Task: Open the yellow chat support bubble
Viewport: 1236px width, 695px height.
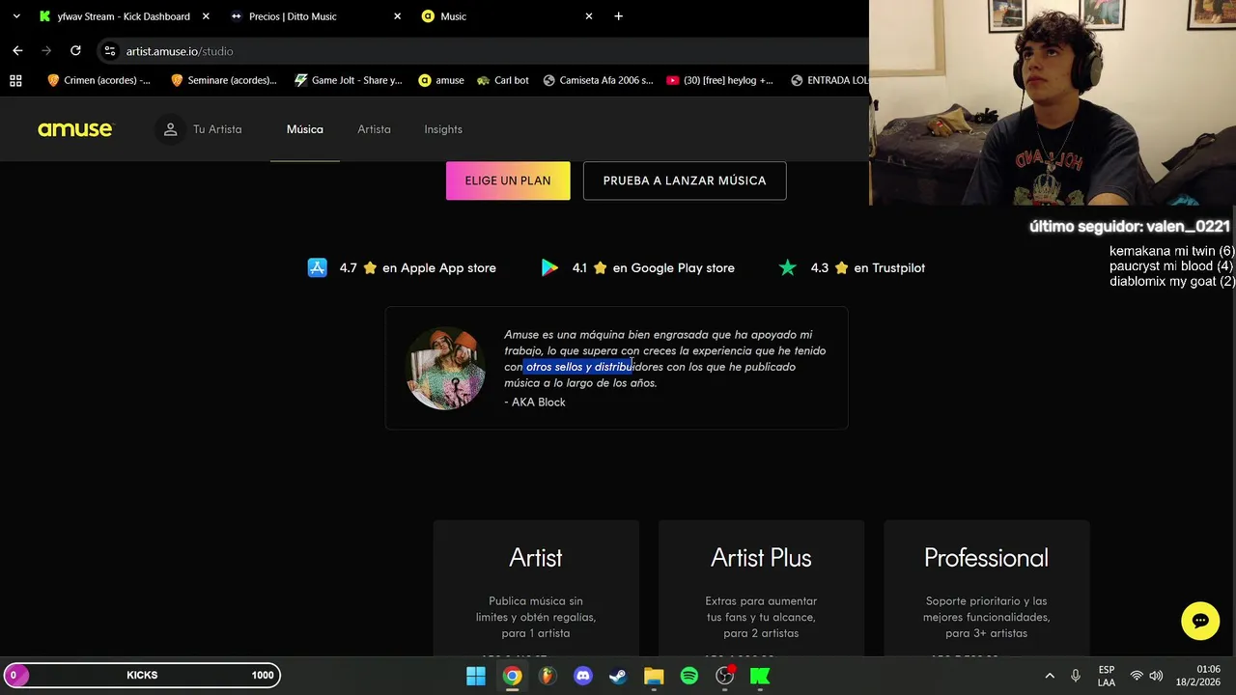Action: click(x=1200, y=621)
